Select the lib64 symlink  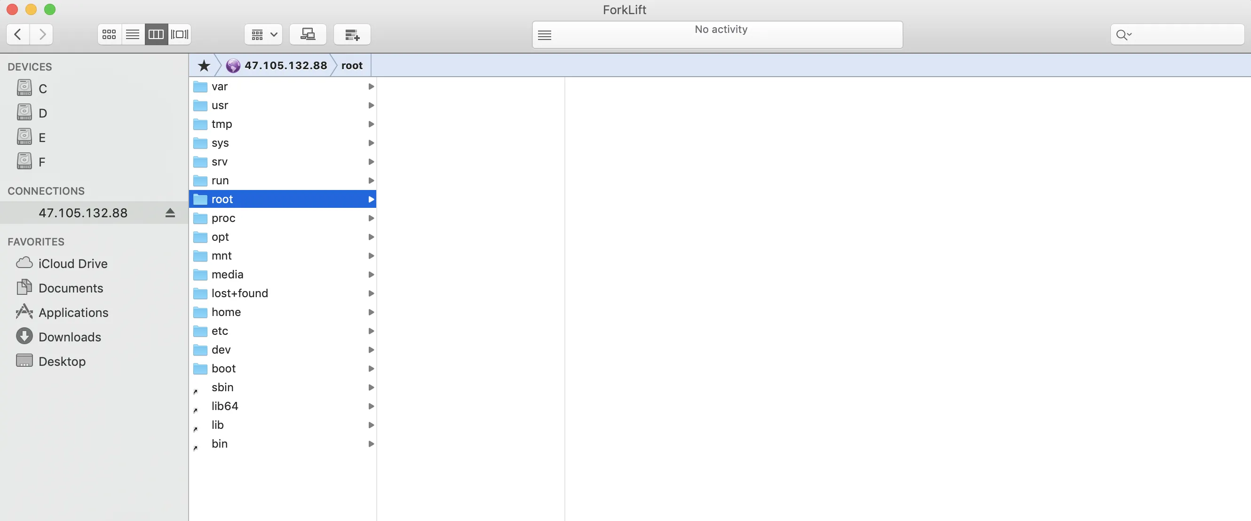click(283, 406)
